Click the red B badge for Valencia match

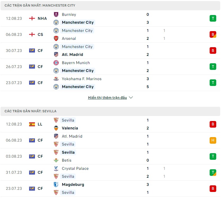[213, 124]
